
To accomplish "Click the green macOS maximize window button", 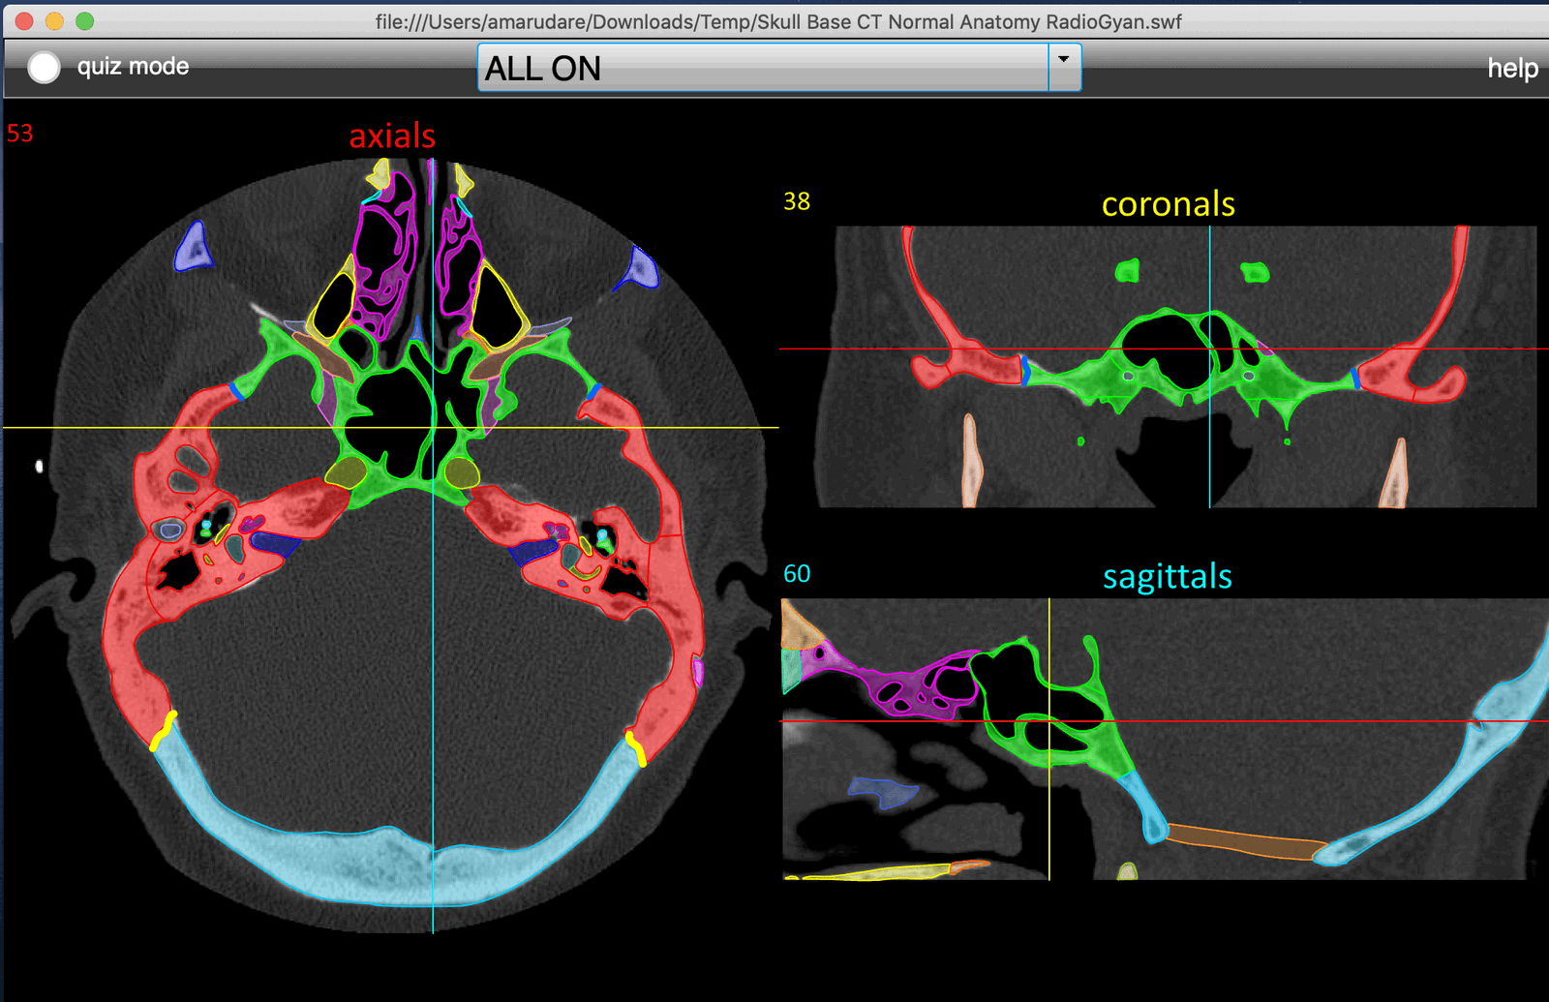I will pyautogui.click(x=84, y=21).
